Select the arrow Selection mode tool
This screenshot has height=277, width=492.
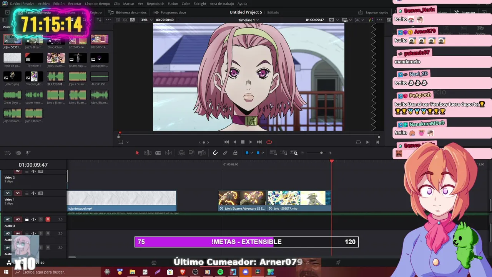137,153
